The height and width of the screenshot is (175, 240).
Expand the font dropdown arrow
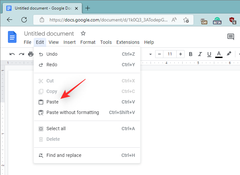point(151,54)
